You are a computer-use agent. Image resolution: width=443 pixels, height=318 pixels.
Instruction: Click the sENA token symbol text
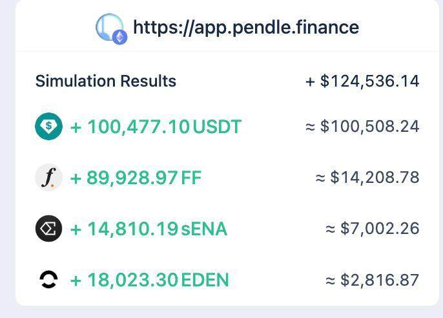pos(204,228)
